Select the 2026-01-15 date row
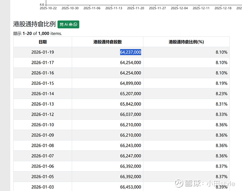The image size is (242, 191). point(43,83)
